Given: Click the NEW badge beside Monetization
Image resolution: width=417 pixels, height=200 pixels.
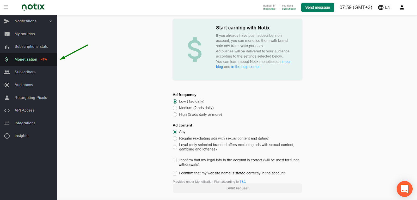Looking at the screenshot, I should pos(44,59).
